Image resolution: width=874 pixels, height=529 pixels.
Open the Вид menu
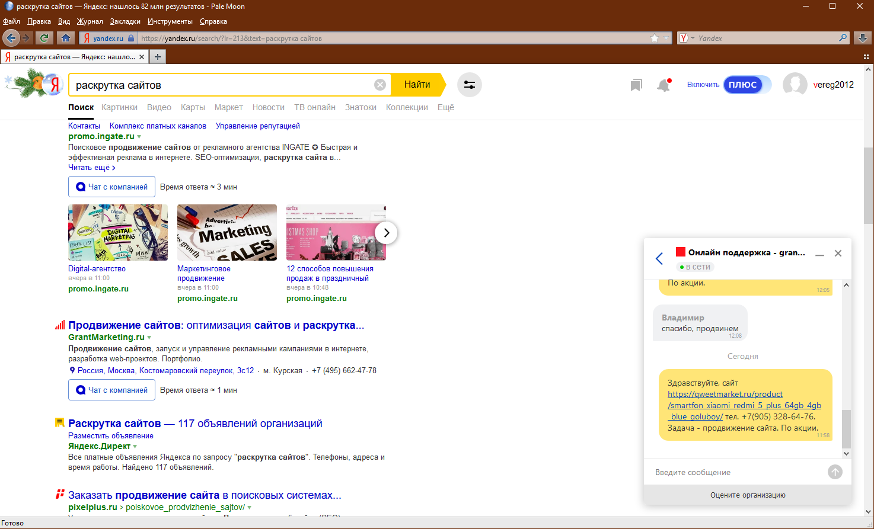coord(64,21)
